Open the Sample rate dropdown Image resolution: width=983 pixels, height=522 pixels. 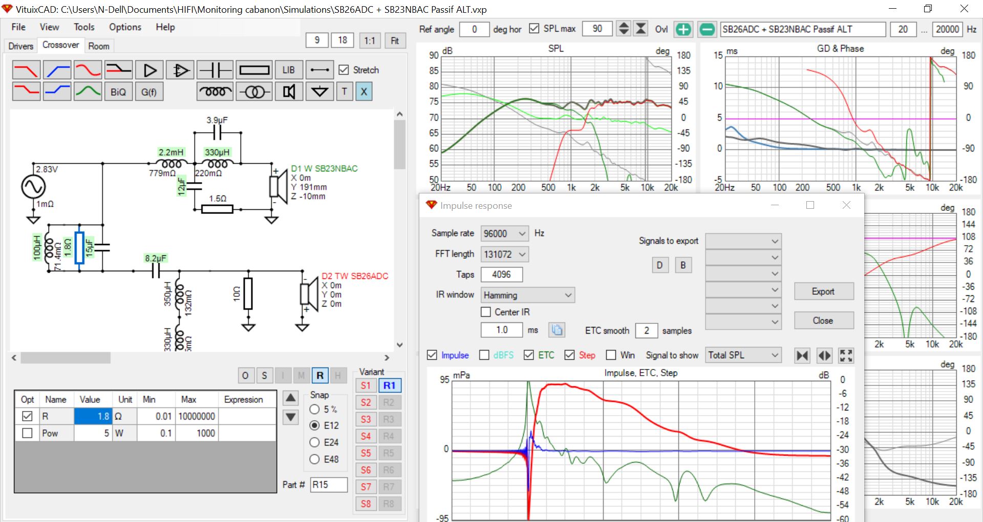point(504,233)
